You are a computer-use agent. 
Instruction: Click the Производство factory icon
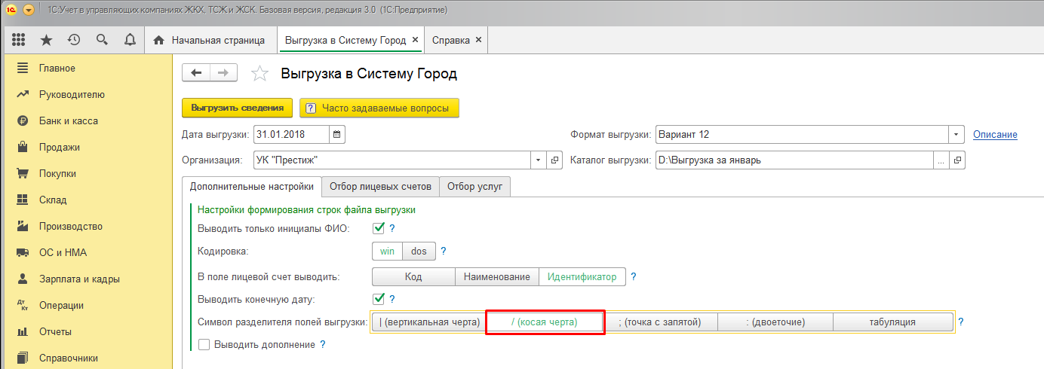pos(22,226)
